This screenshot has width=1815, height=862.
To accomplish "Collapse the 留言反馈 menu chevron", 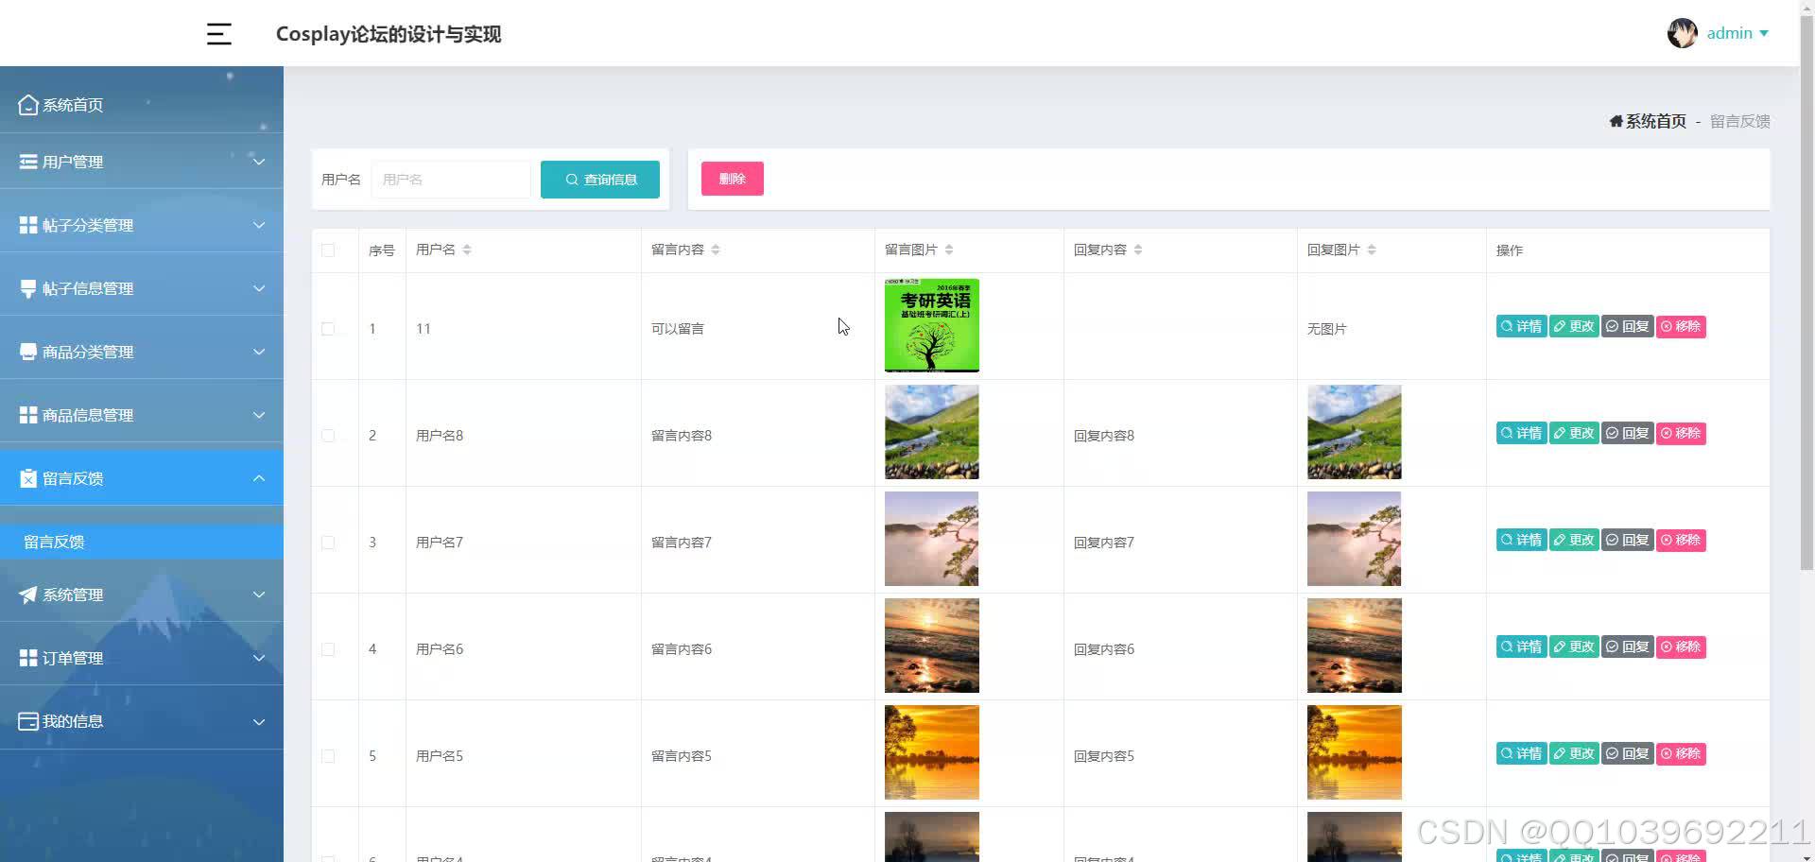I will click(259, 478).
